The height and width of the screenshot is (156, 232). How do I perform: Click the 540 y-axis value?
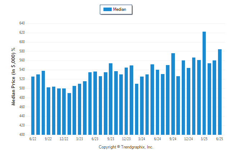point(22,70)
